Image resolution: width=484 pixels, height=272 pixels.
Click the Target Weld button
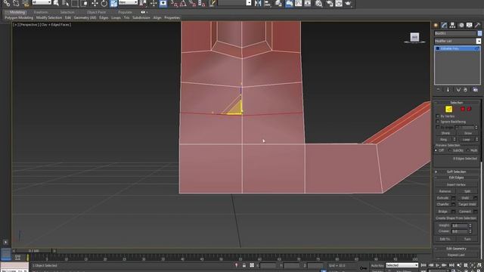467,205
